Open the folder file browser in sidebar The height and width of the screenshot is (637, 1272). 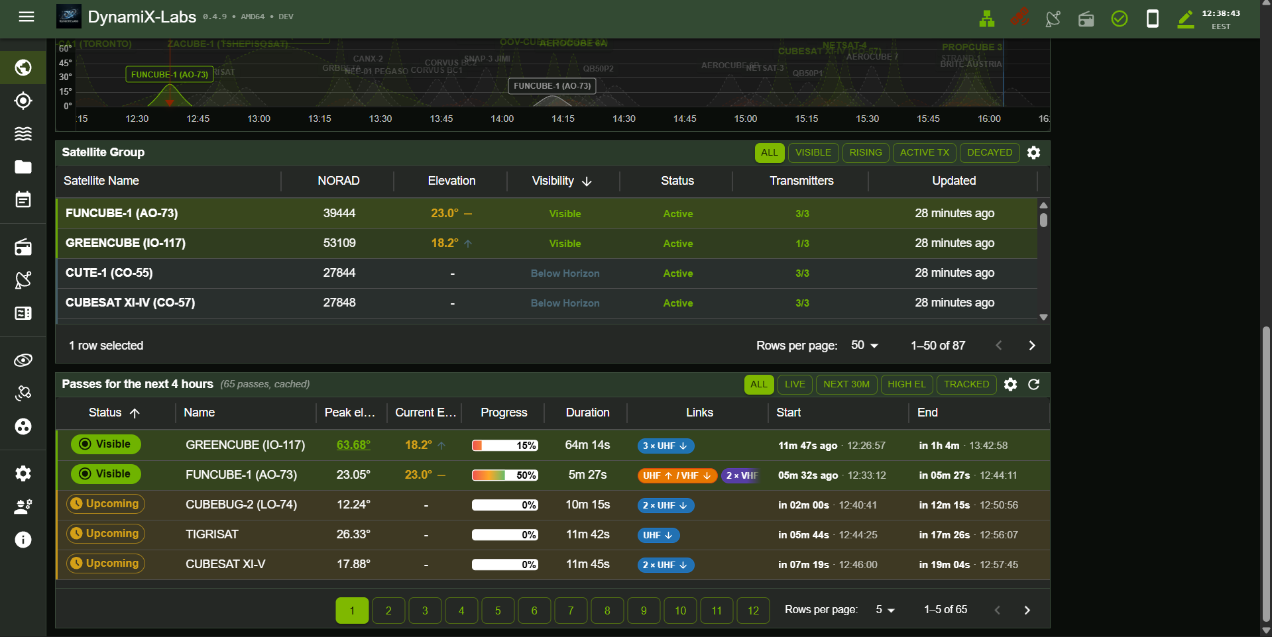tap(23, 167)
